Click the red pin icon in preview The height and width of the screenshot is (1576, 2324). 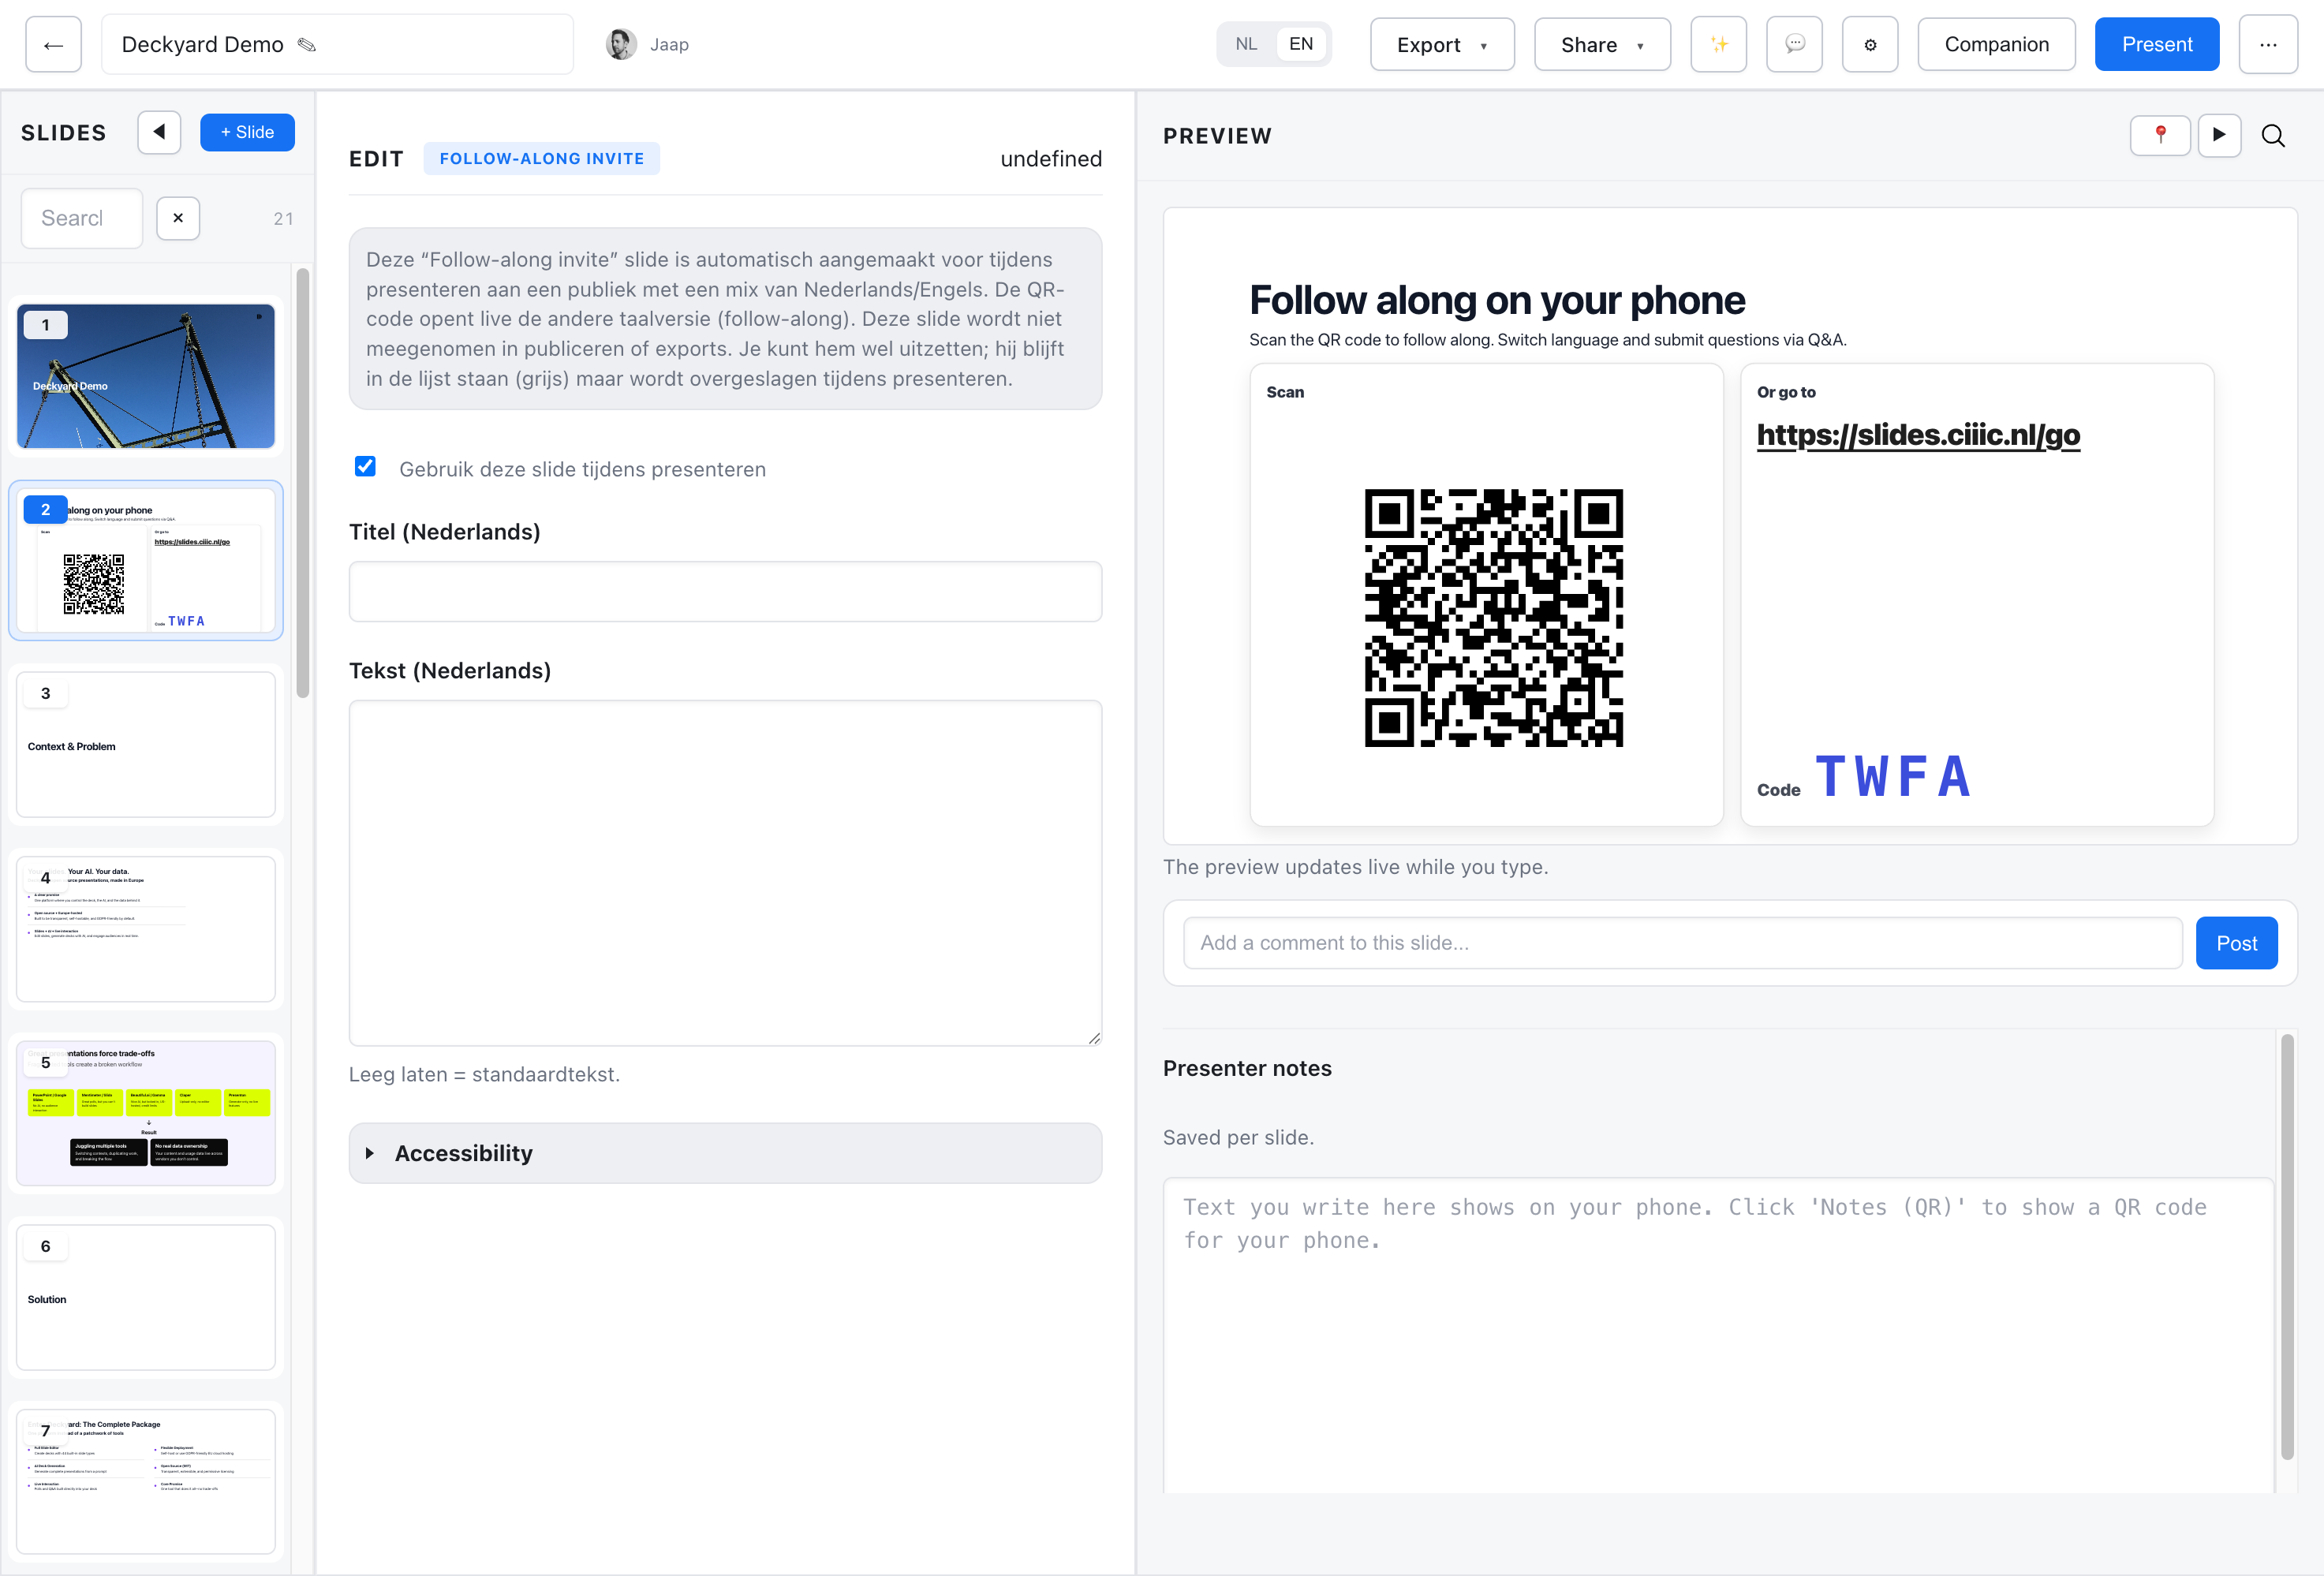(2160, 135)
